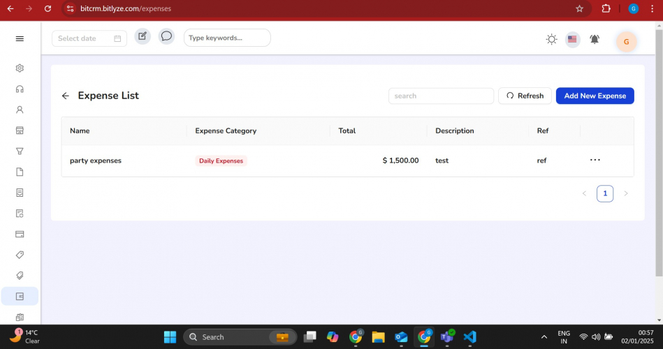This screenshot has width=663, height=349.
Task: Focus the Type keywords search box
Action: coord(227,38)
